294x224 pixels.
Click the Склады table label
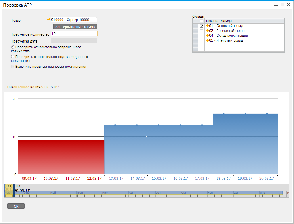[x=198, y=16]
